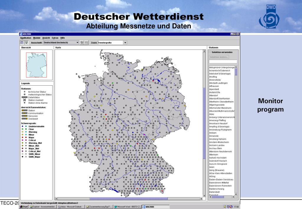Click the speaker volume tray icon
The image size is (302, 209).
[225, 207]
